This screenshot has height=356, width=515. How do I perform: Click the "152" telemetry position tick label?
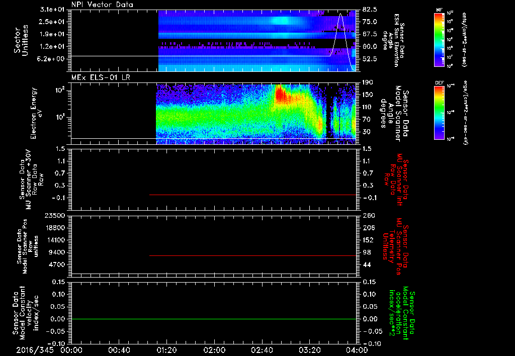pos(368,240)
